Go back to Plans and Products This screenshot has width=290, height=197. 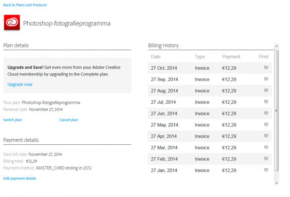click(25, 5)
